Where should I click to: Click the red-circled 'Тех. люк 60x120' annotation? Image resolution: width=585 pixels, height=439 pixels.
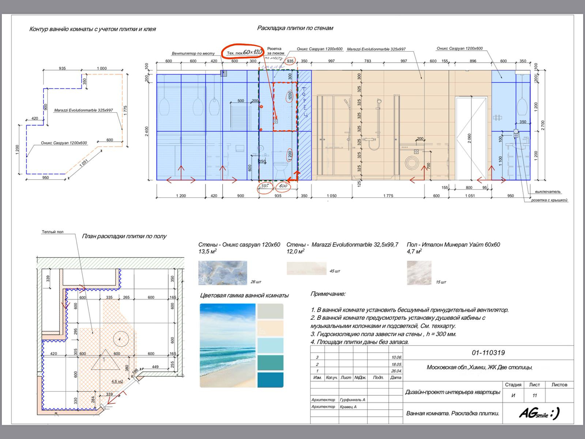click(242, 52)
